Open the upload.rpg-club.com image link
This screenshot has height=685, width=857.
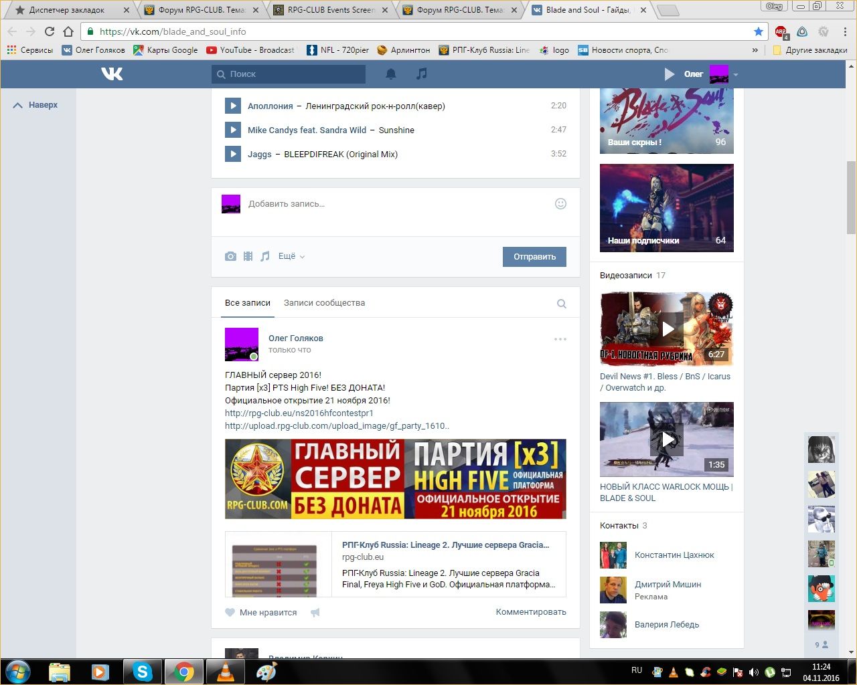coord(337,425)
